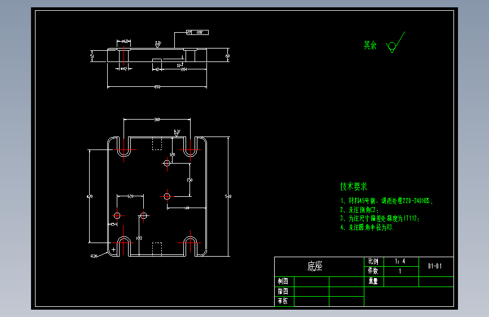Select the 描图 label cell

(284, 291)
